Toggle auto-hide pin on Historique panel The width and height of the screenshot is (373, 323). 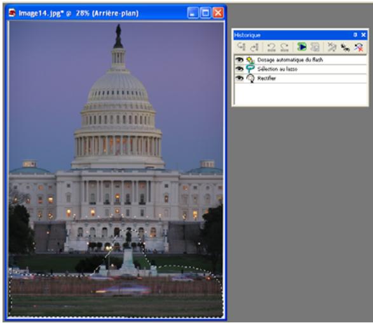[x=355, y=35]
